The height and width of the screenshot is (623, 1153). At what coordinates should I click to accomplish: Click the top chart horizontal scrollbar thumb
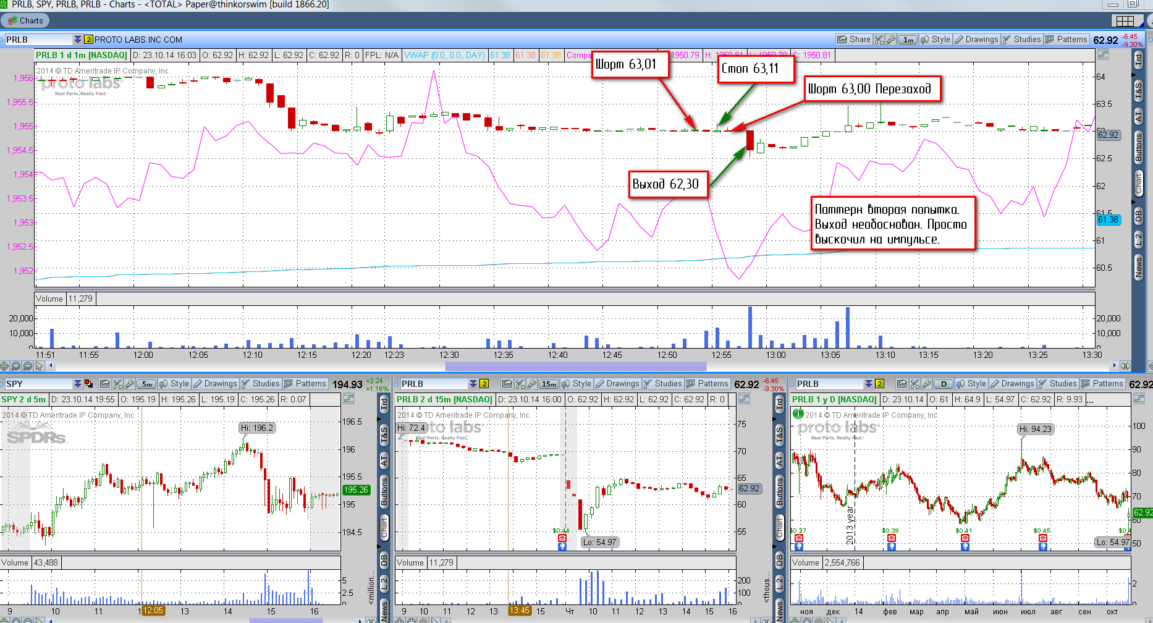[576, 366]
